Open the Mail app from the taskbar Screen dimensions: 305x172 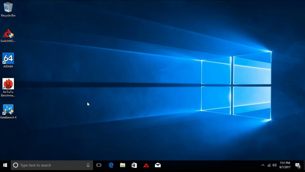pos(158,165)
